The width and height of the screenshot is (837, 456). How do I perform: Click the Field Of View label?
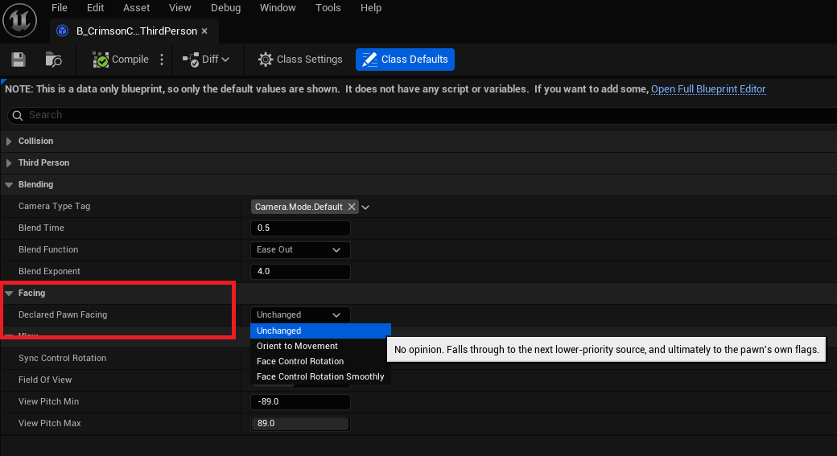coord(45,380)
